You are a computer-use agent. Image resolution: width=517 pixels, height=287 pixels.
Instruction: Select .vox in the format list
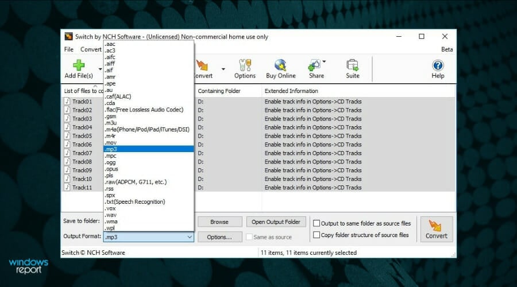tap(149, 208)
